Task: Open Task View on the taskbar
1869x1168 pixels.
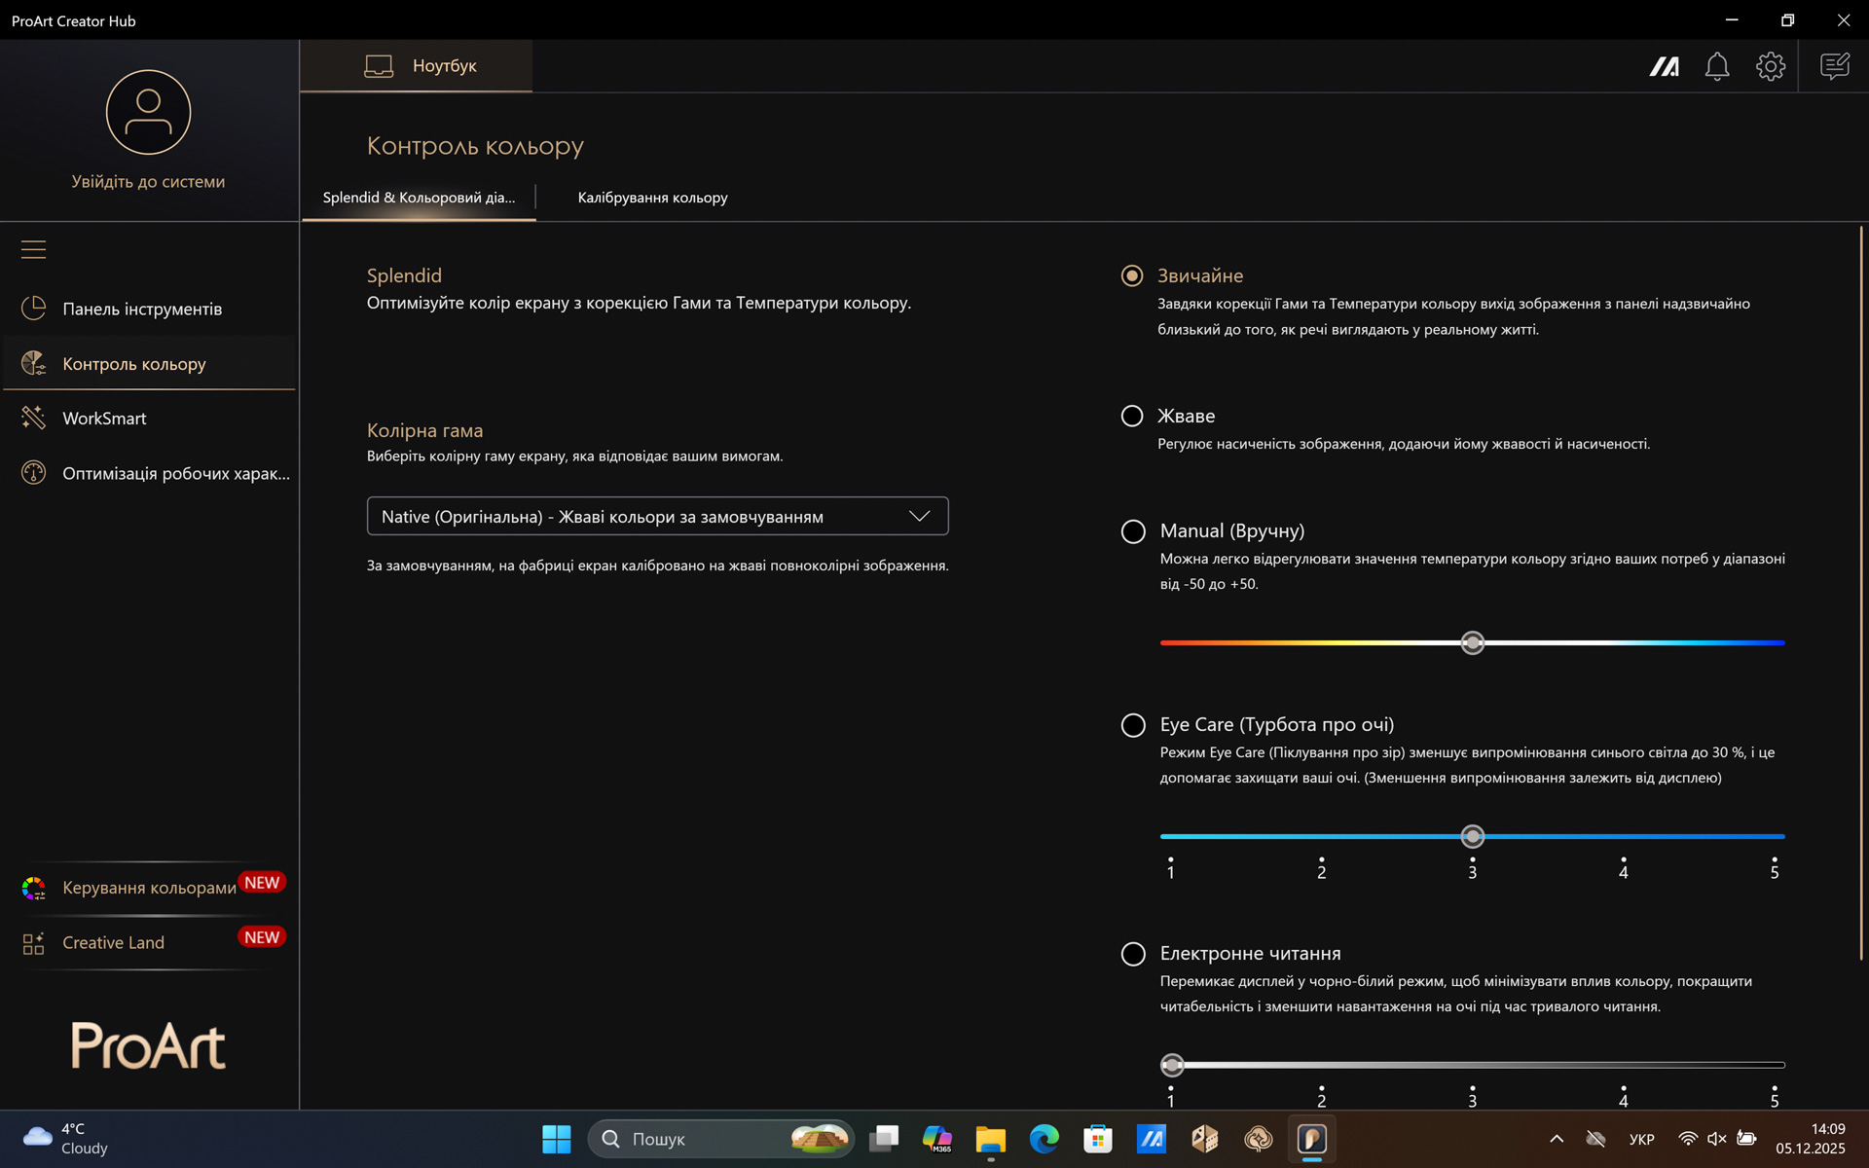Action: [884, 1139]
